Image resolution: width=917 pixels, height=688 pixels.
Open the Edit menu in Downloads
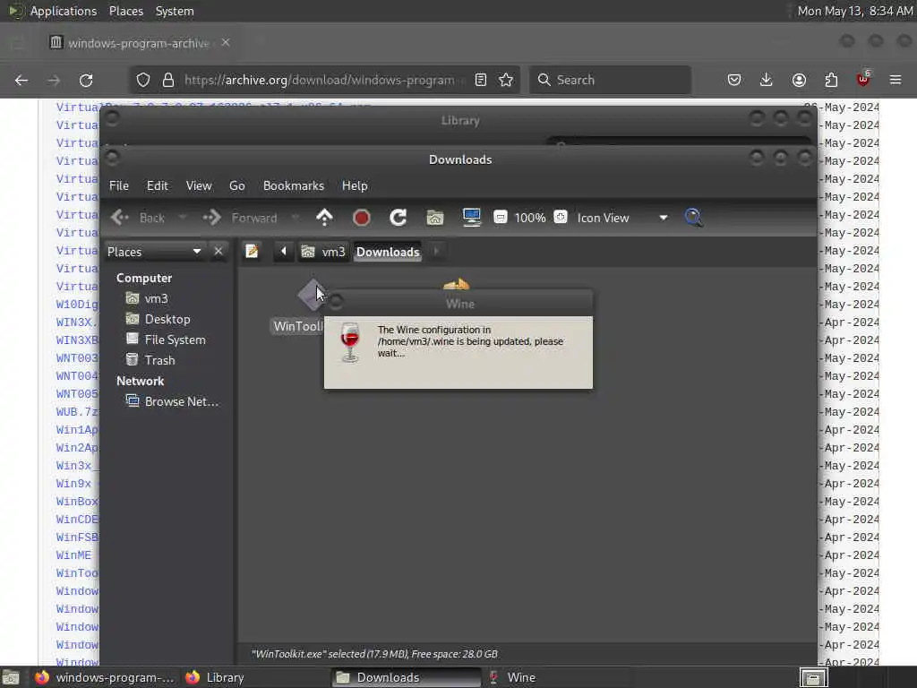point(158,185)
